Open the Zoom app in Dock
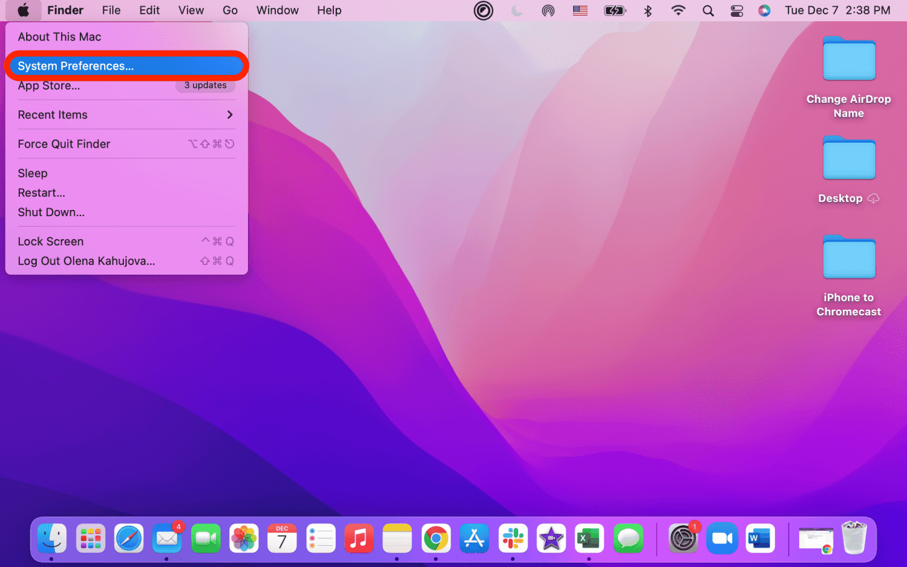This screenshot has height=567, width=907. coord(722,538)
